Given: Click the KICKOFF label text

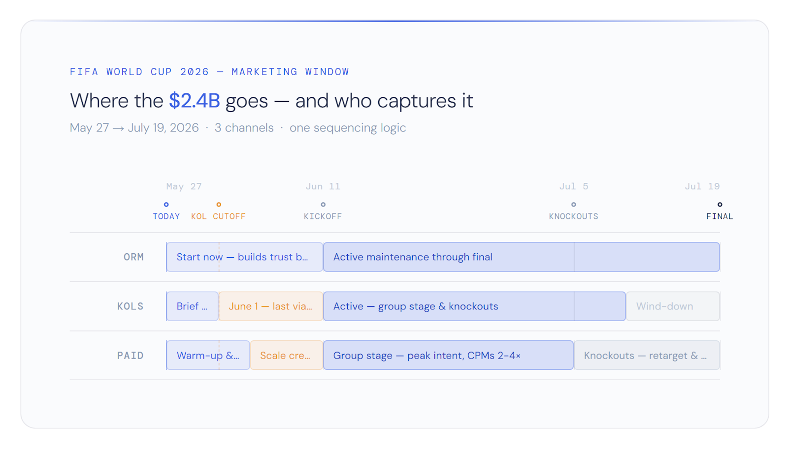Looking at the screenshot, I should [x=323, y=216].
